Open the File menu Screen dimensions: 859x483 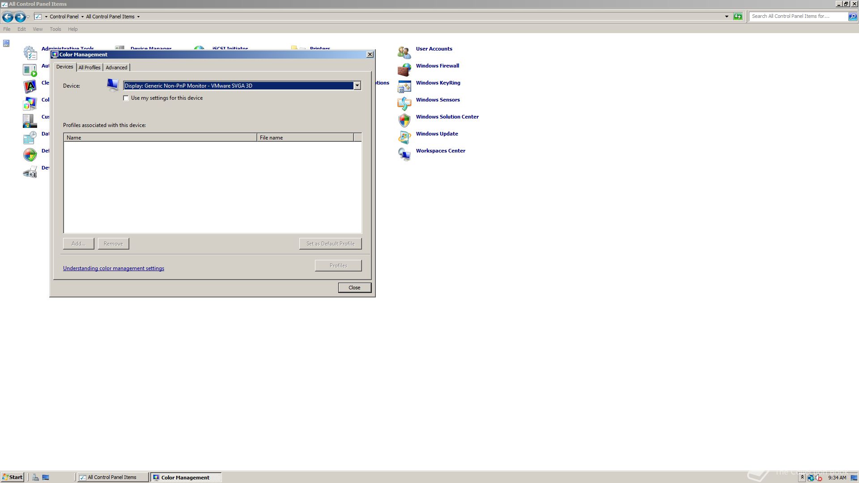pyautogui.click(x=7, y=29)
